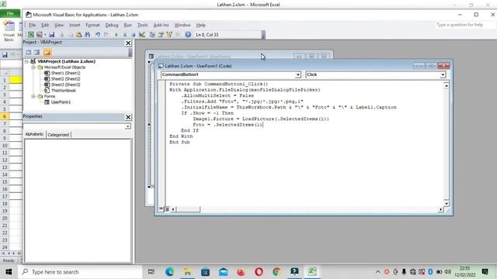Click the Copy icon in the VBA toolbar

pos(71,34)
